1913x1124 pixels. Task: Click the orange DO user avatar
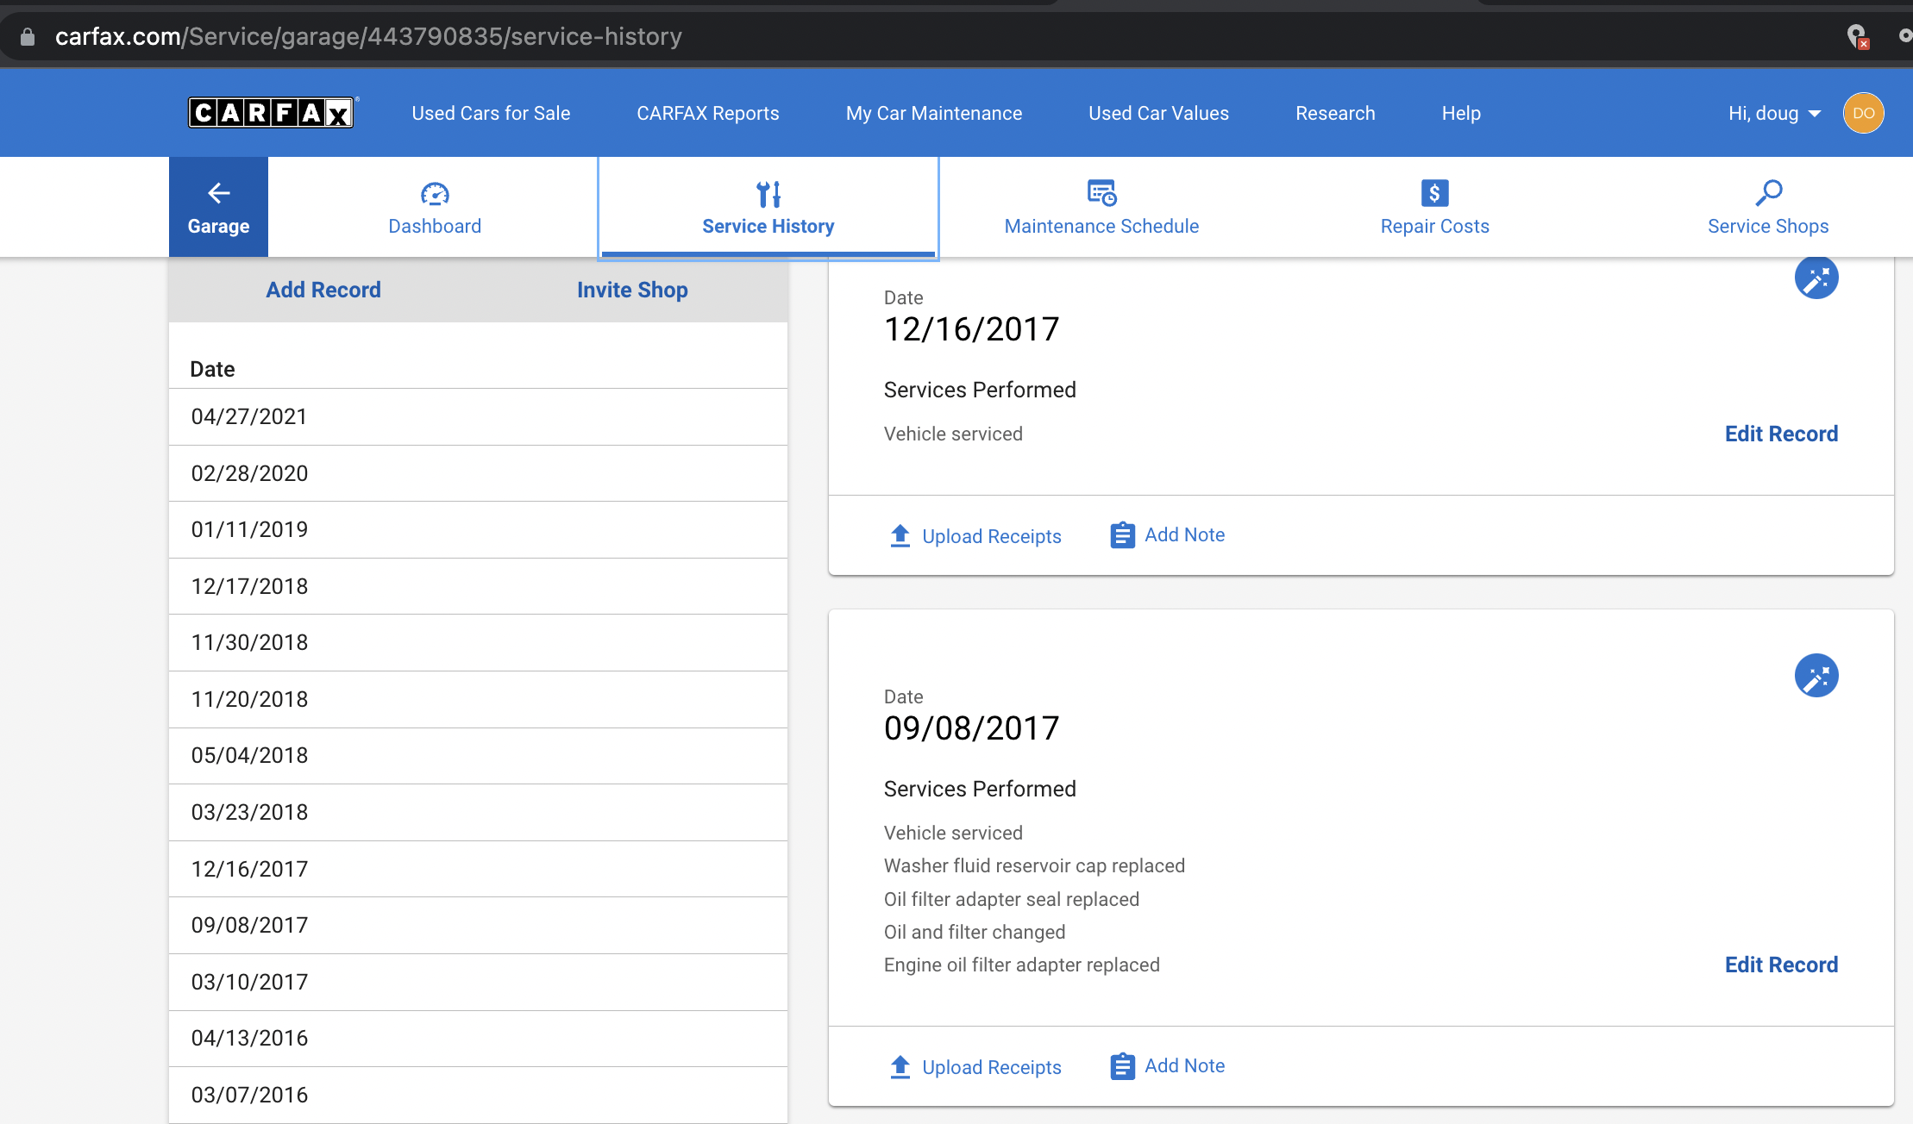click(x=1864, y=113)
